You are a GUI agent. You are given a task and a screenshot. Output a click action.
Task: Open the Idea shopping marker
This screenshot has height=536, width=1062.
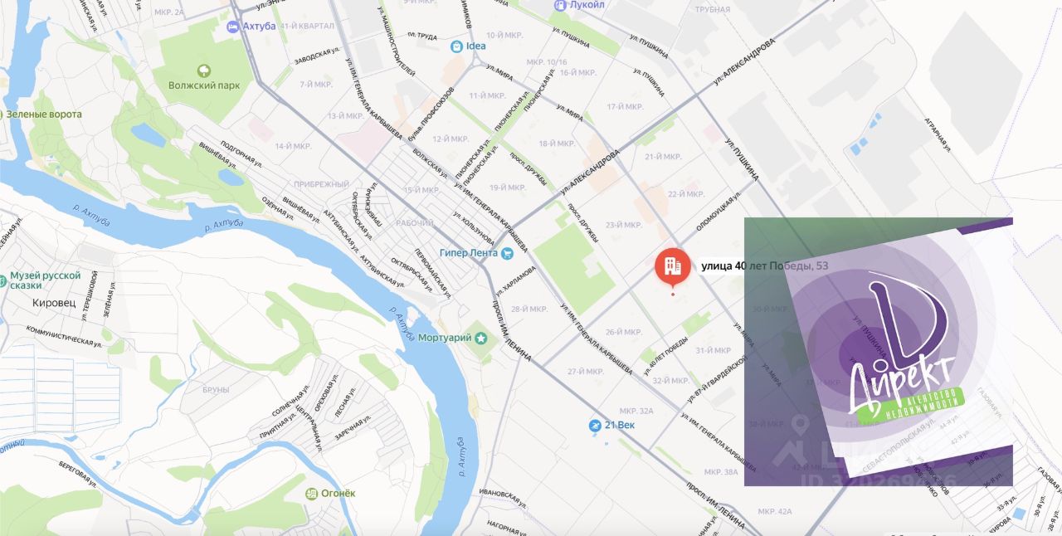click(x=456, y=46)
